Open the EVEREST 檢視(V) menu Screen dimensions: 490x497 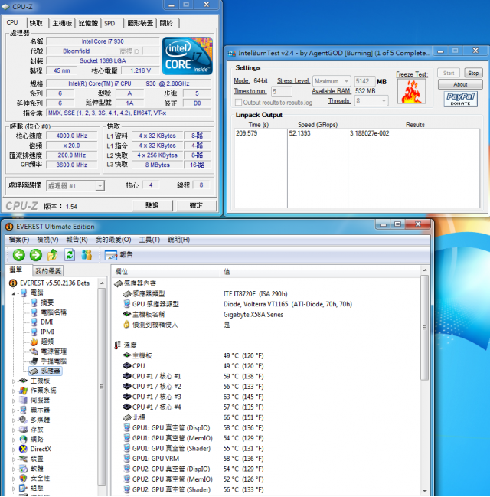[x=47, y=240]
